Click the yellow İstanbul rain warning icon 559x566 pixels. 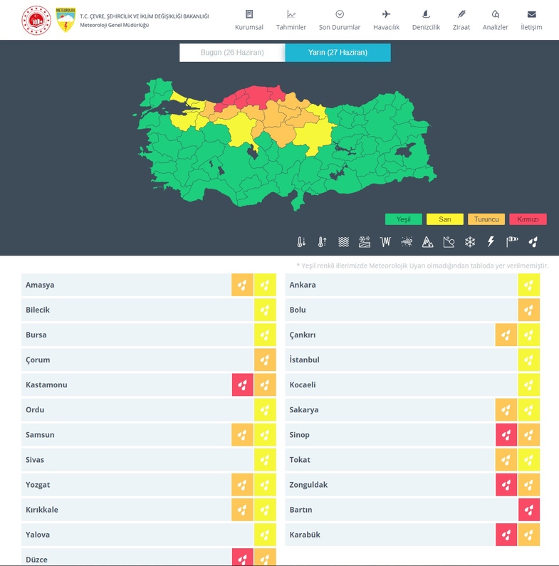(529, 360)
